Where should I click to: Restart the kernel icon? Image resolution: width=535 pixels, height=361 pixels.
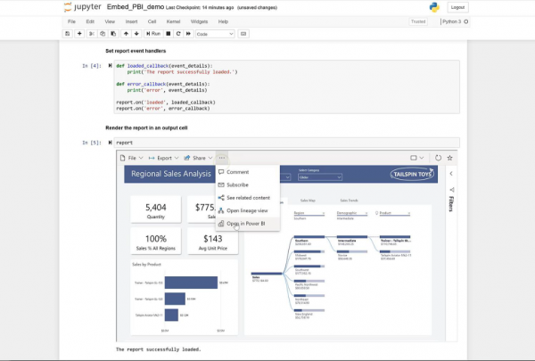coord(178,34)
